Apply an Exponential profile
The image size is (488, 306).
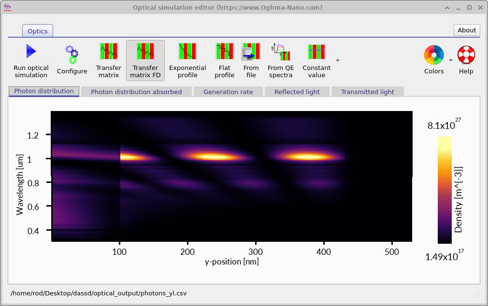point(187,59)
